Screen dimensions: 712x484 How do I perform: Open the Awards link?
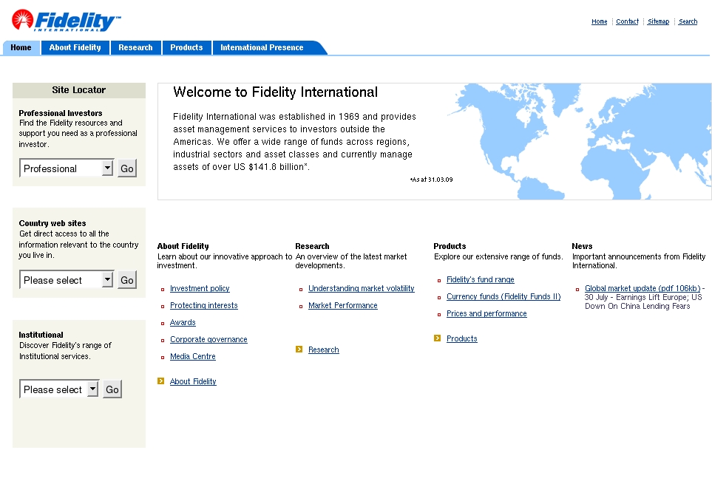pyautogui.click(x=183, y=322)
